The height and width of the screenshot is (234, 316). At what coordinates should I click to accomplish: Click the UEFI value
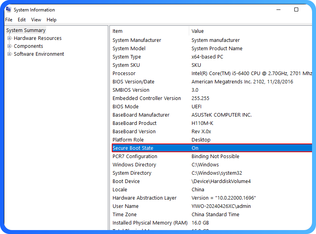point(196,106)
